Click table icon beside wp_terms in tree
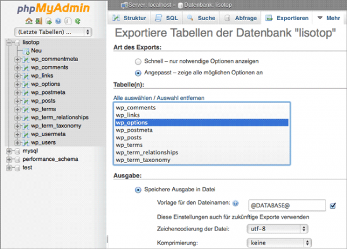The image size is (347, 249). [26, 110]
